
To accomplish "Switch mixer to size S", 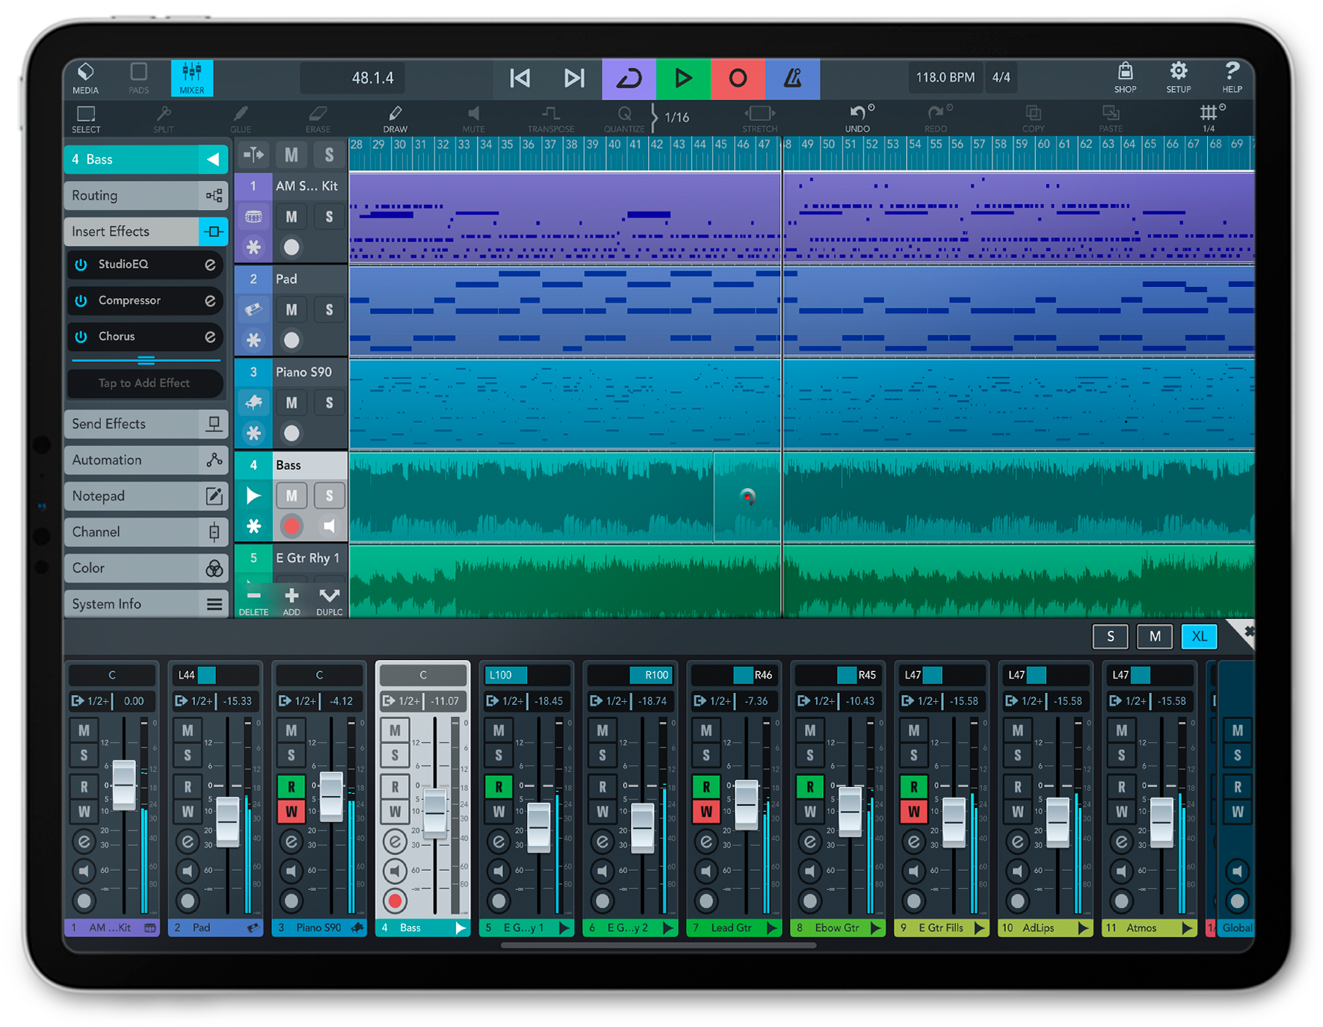I will coord(1110,636).
